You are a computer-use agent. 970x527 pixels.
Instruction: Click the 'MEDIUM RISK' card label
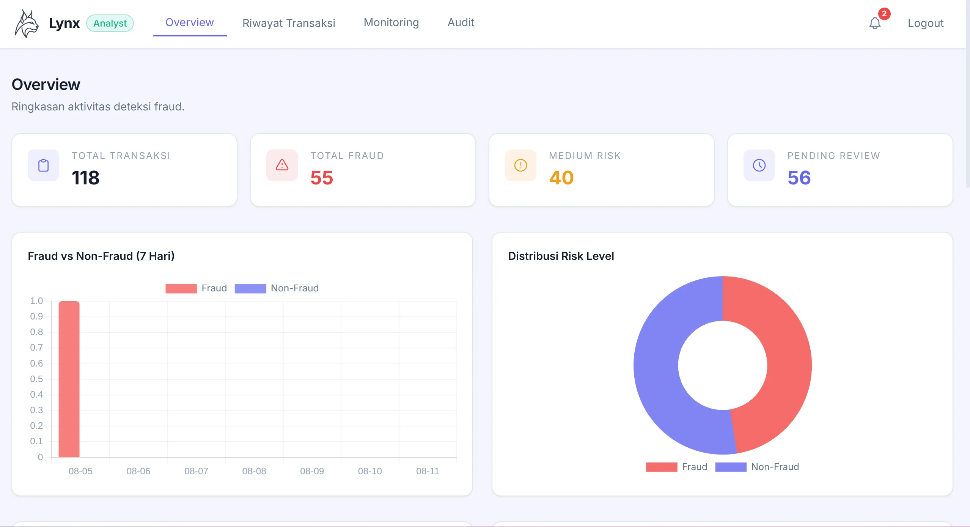[x=585, y=156]
